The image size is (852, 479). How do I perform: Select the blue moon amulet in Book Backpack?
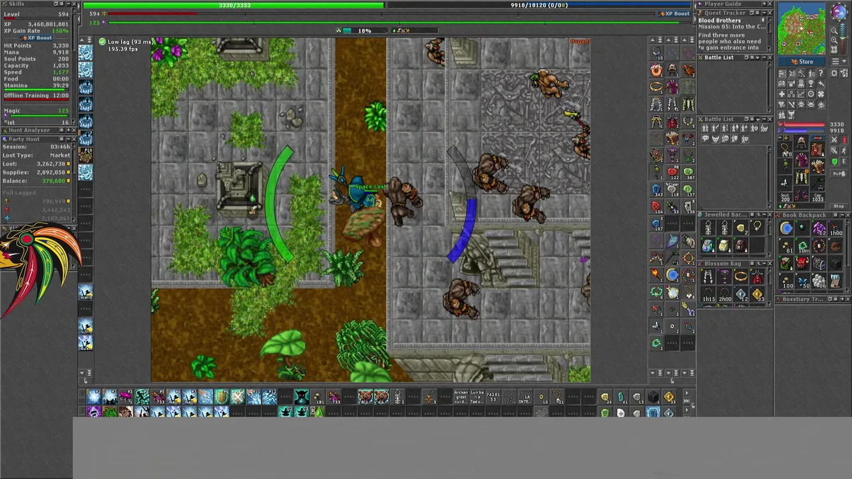[786, 228]
